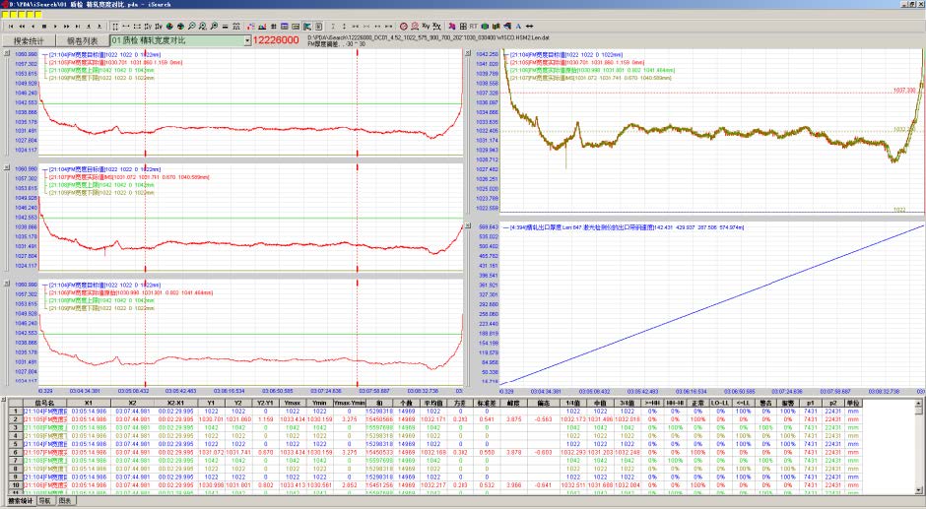Click the RT real-time mode icon
This screenshot has height=509, width=926.
475,27
